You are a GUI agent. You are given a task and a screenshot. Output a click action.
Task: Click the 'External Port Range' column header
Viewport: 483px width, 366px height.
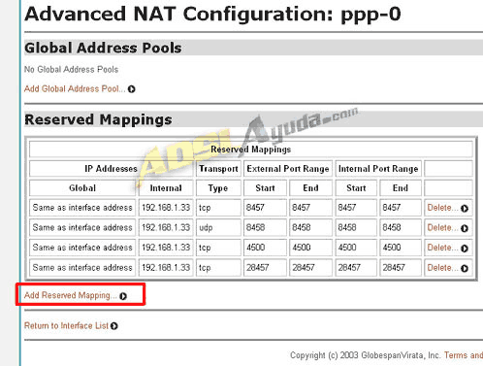tap(288, 169)
